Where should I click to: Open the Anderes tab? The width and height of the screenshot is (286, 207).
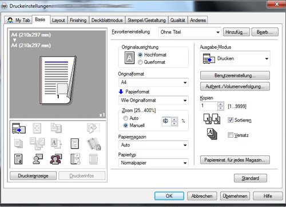[198, 20]
